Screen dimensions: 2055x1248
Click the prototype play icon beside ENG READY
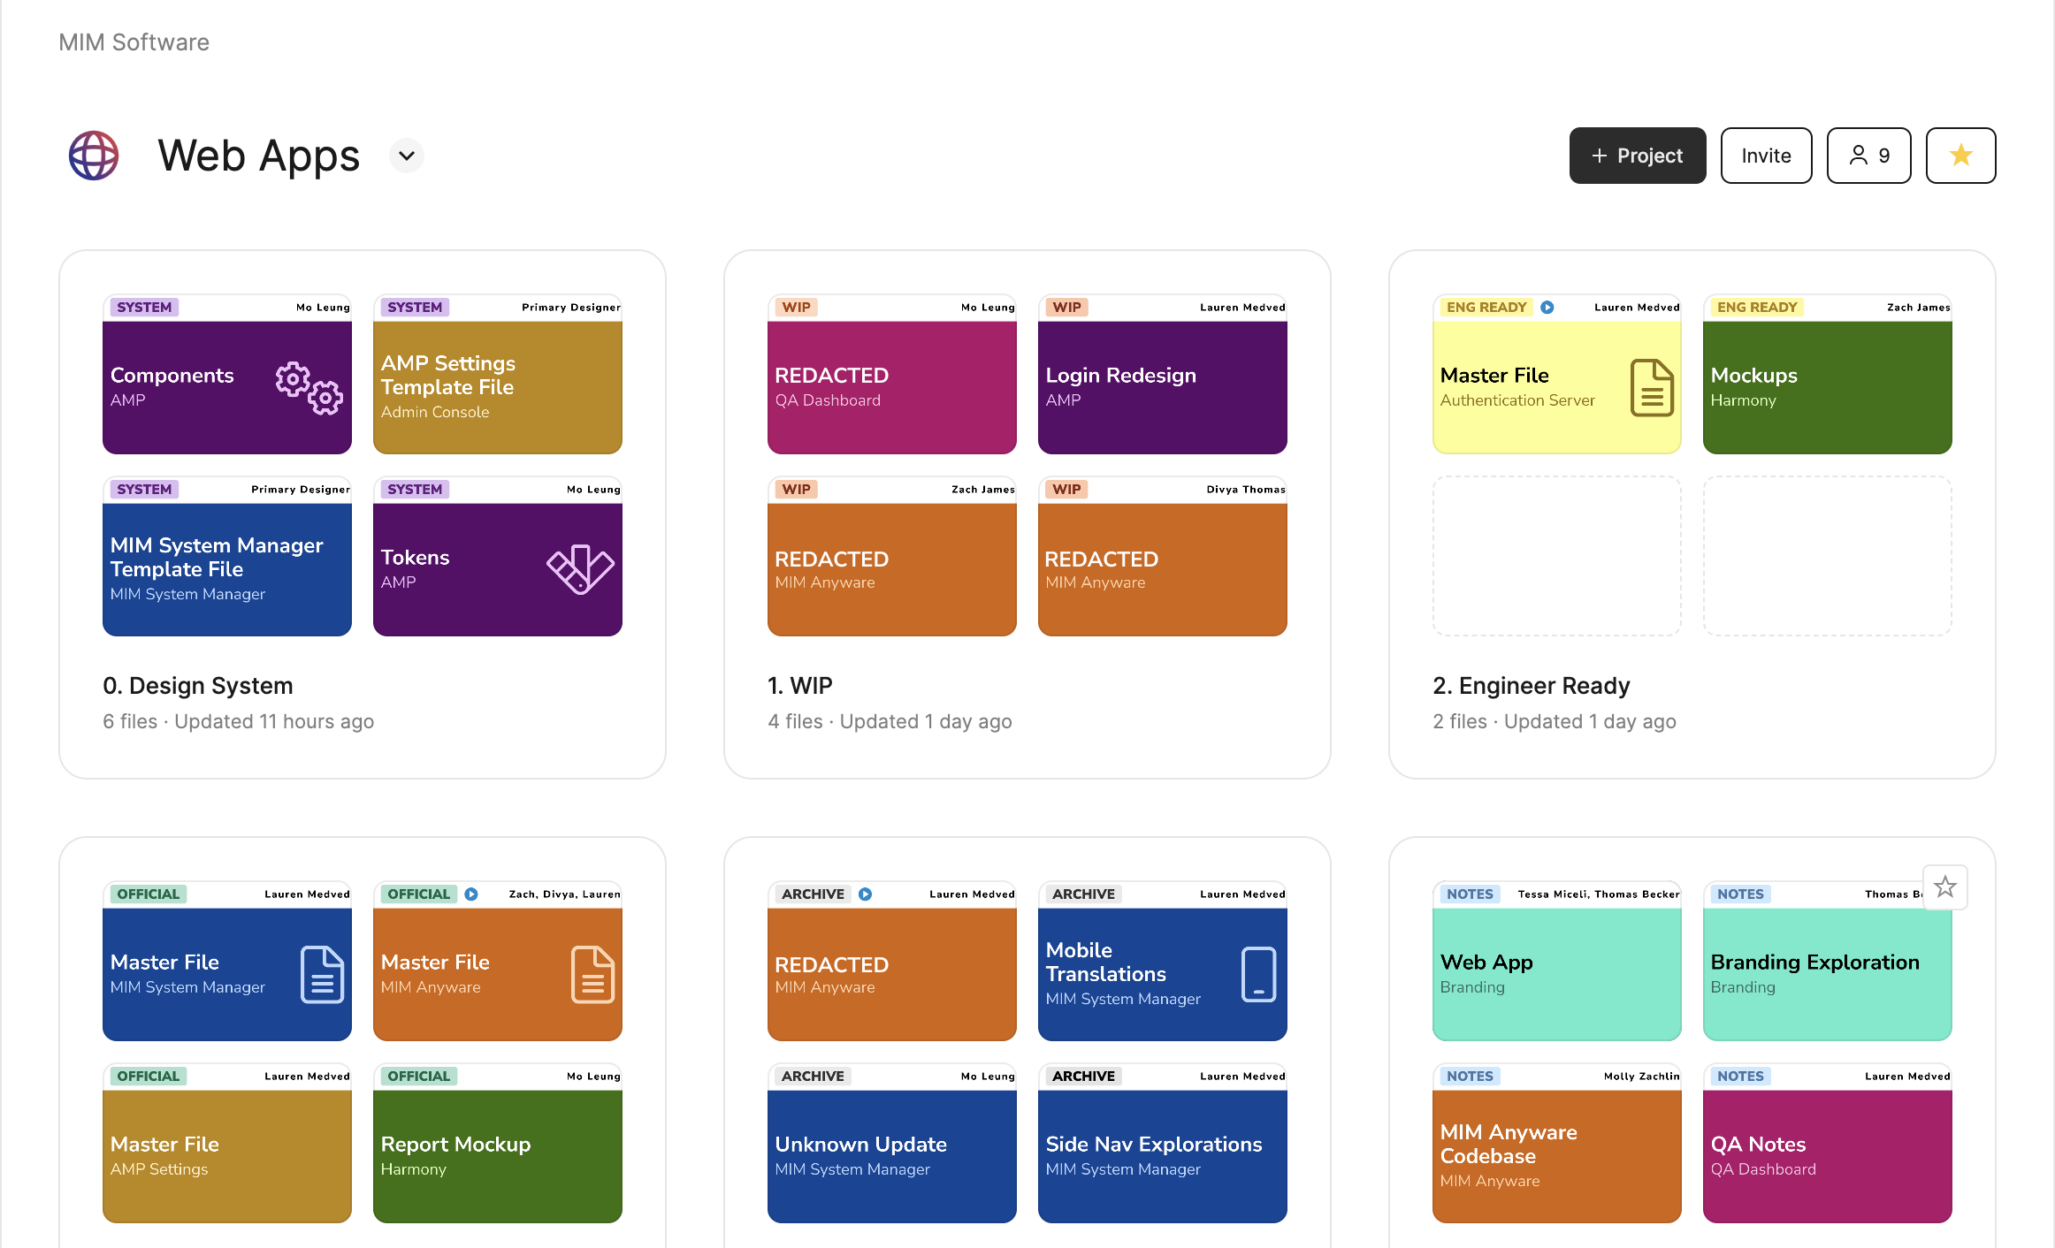[x=1547, y=308]
